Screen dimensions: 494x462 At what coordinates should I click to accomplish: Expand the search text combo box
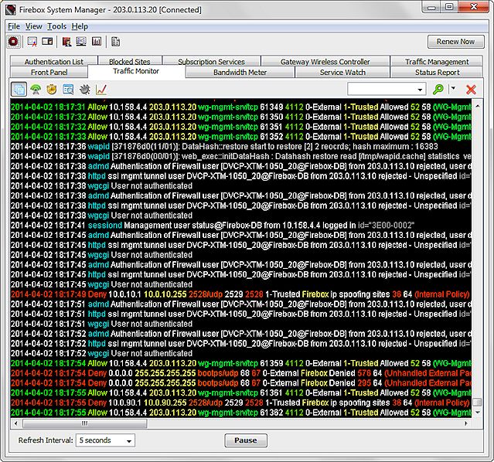coord(420,90)
